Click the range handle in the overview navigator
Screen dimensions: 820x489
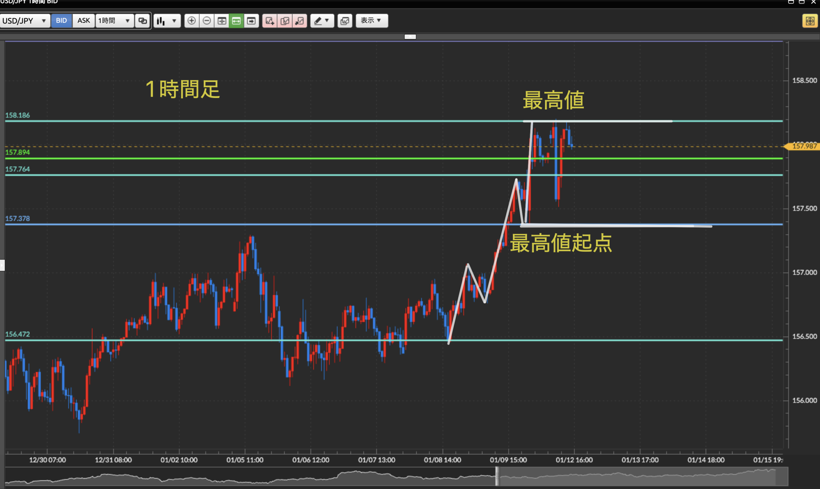pos(497,476)
